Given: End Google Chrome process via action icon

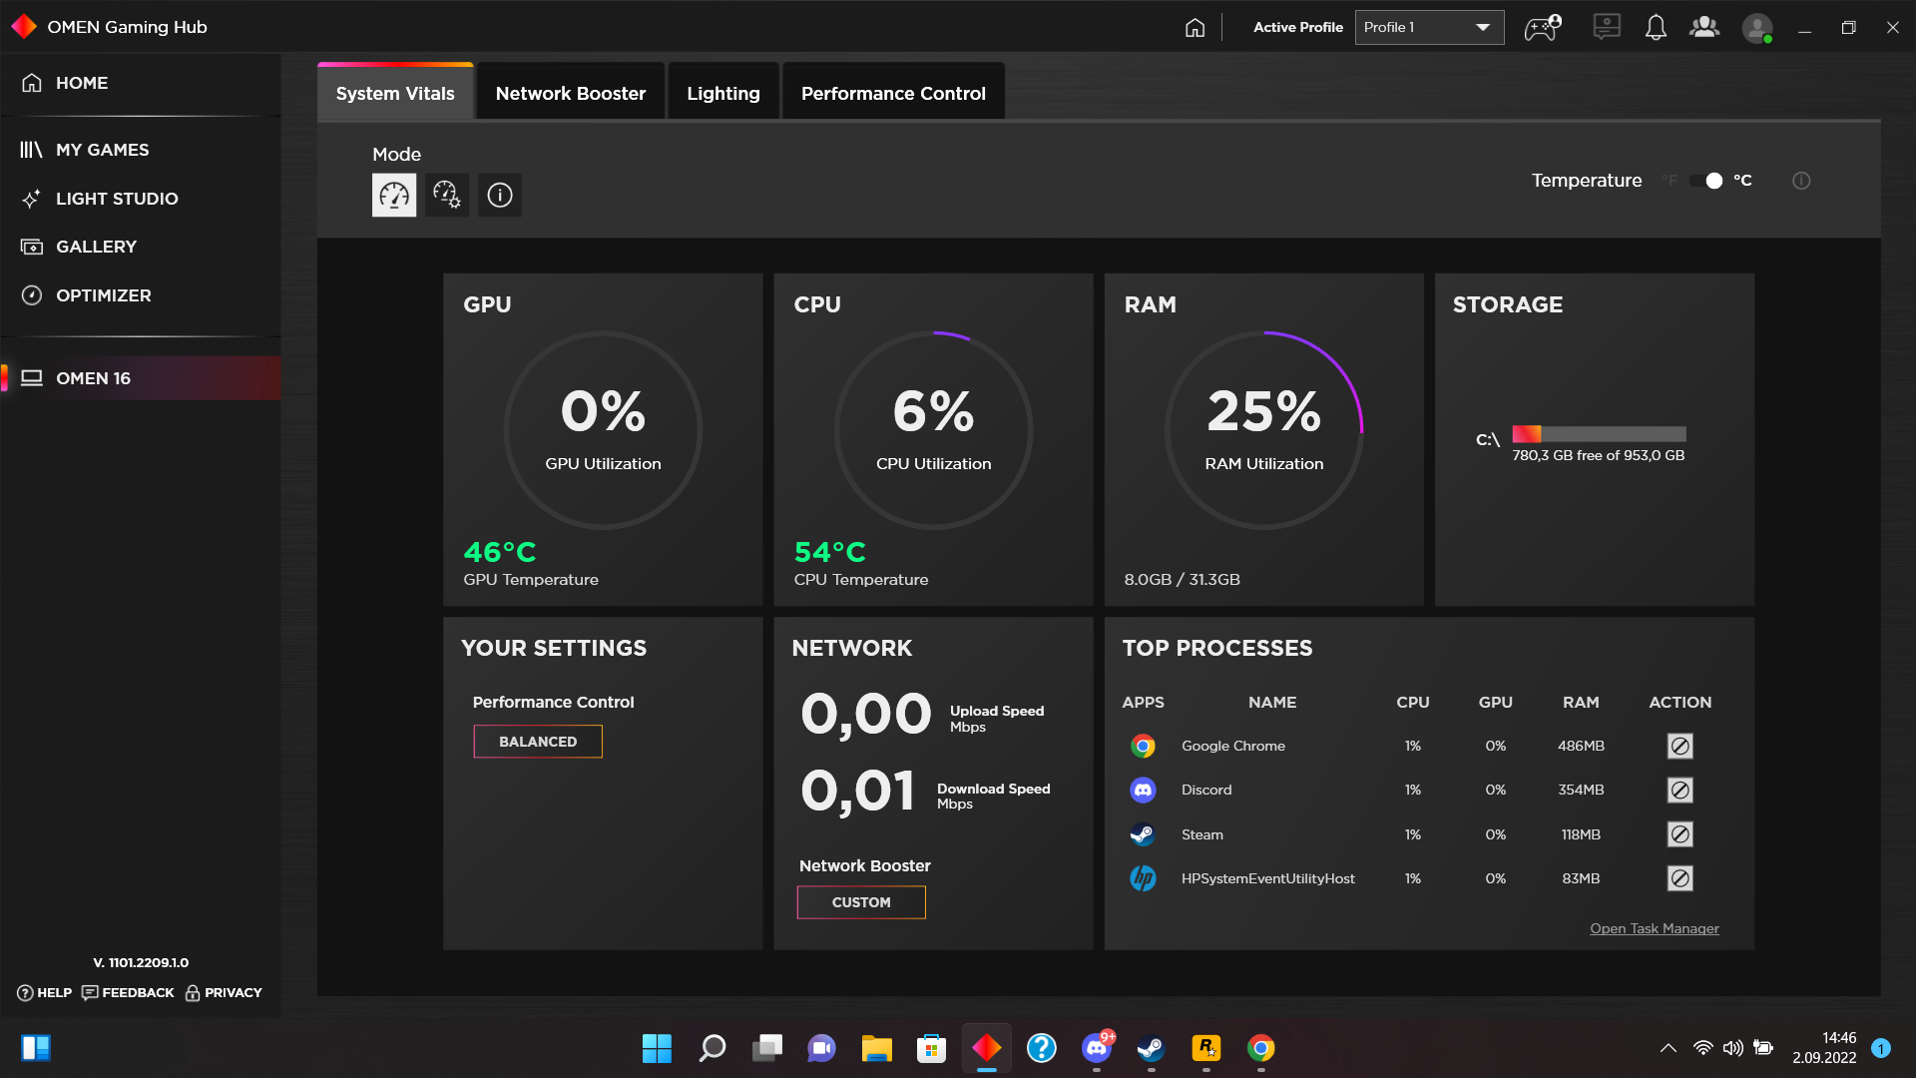Looking at the screenshot, I should coord(1679,746).
